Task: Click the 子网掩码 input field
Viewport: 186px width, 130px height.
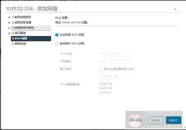Action: point(115,61)
